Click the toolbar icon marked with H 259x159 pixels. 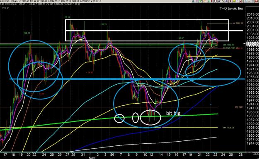[x=238, y=1]
